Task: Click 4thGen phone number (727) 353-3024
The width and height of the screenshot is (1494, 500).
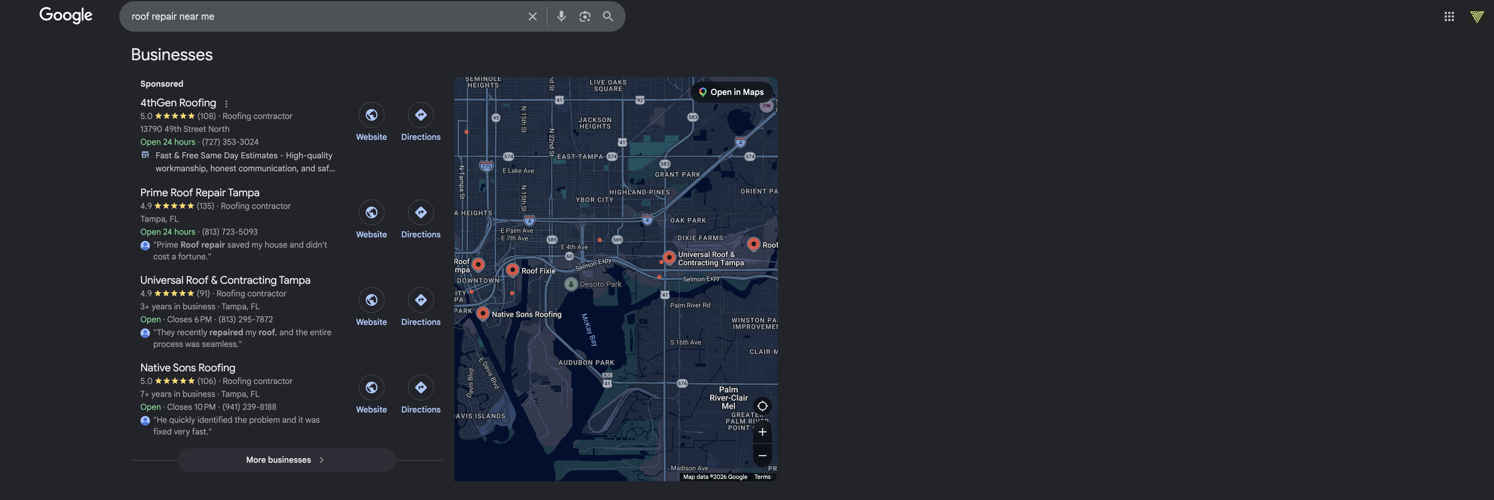Action: click(x=230, y=142)
